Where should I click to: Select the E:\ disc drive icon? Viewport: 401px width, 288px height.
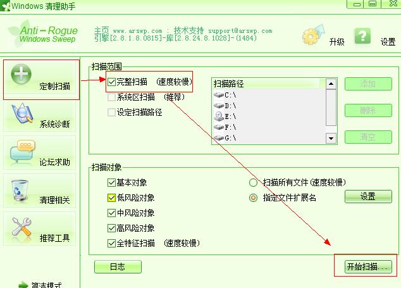pyautogui.click(x=219, y=116)
